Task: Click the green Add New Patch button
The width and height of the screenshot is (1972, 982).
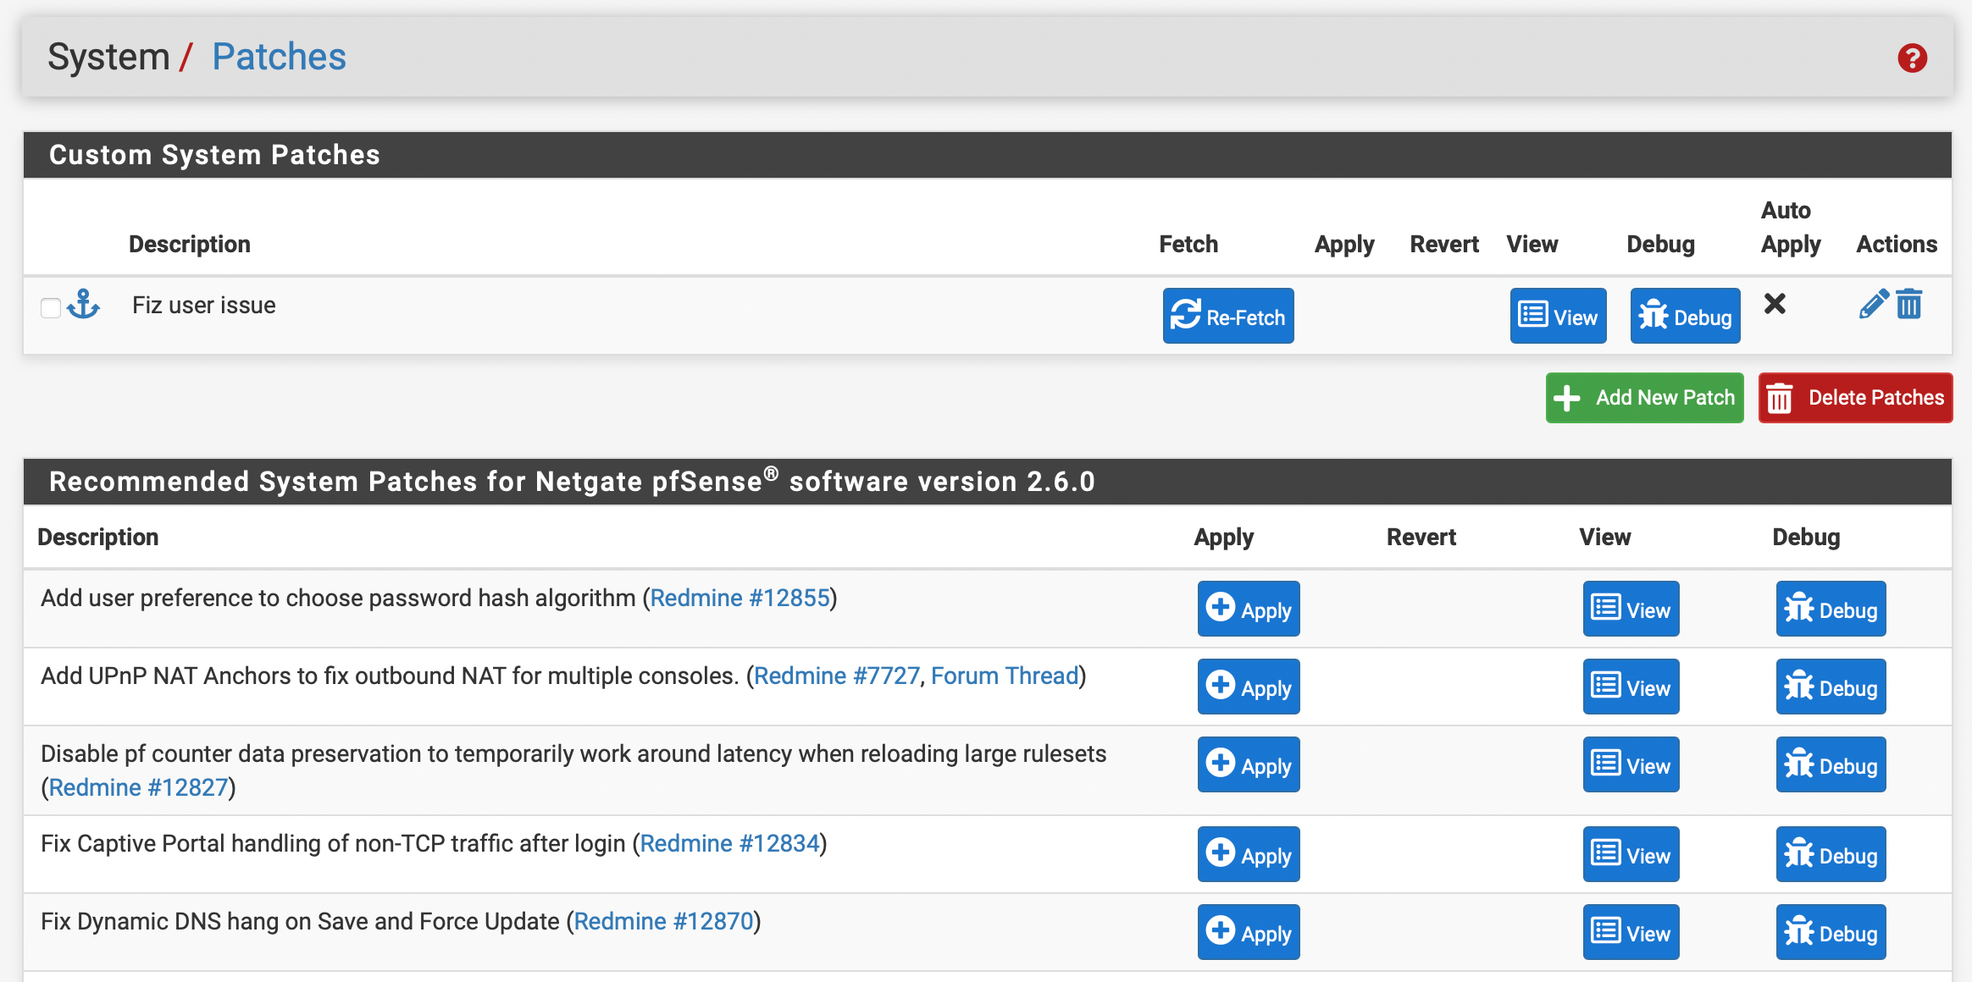Action: click(x=1644, y=398)
